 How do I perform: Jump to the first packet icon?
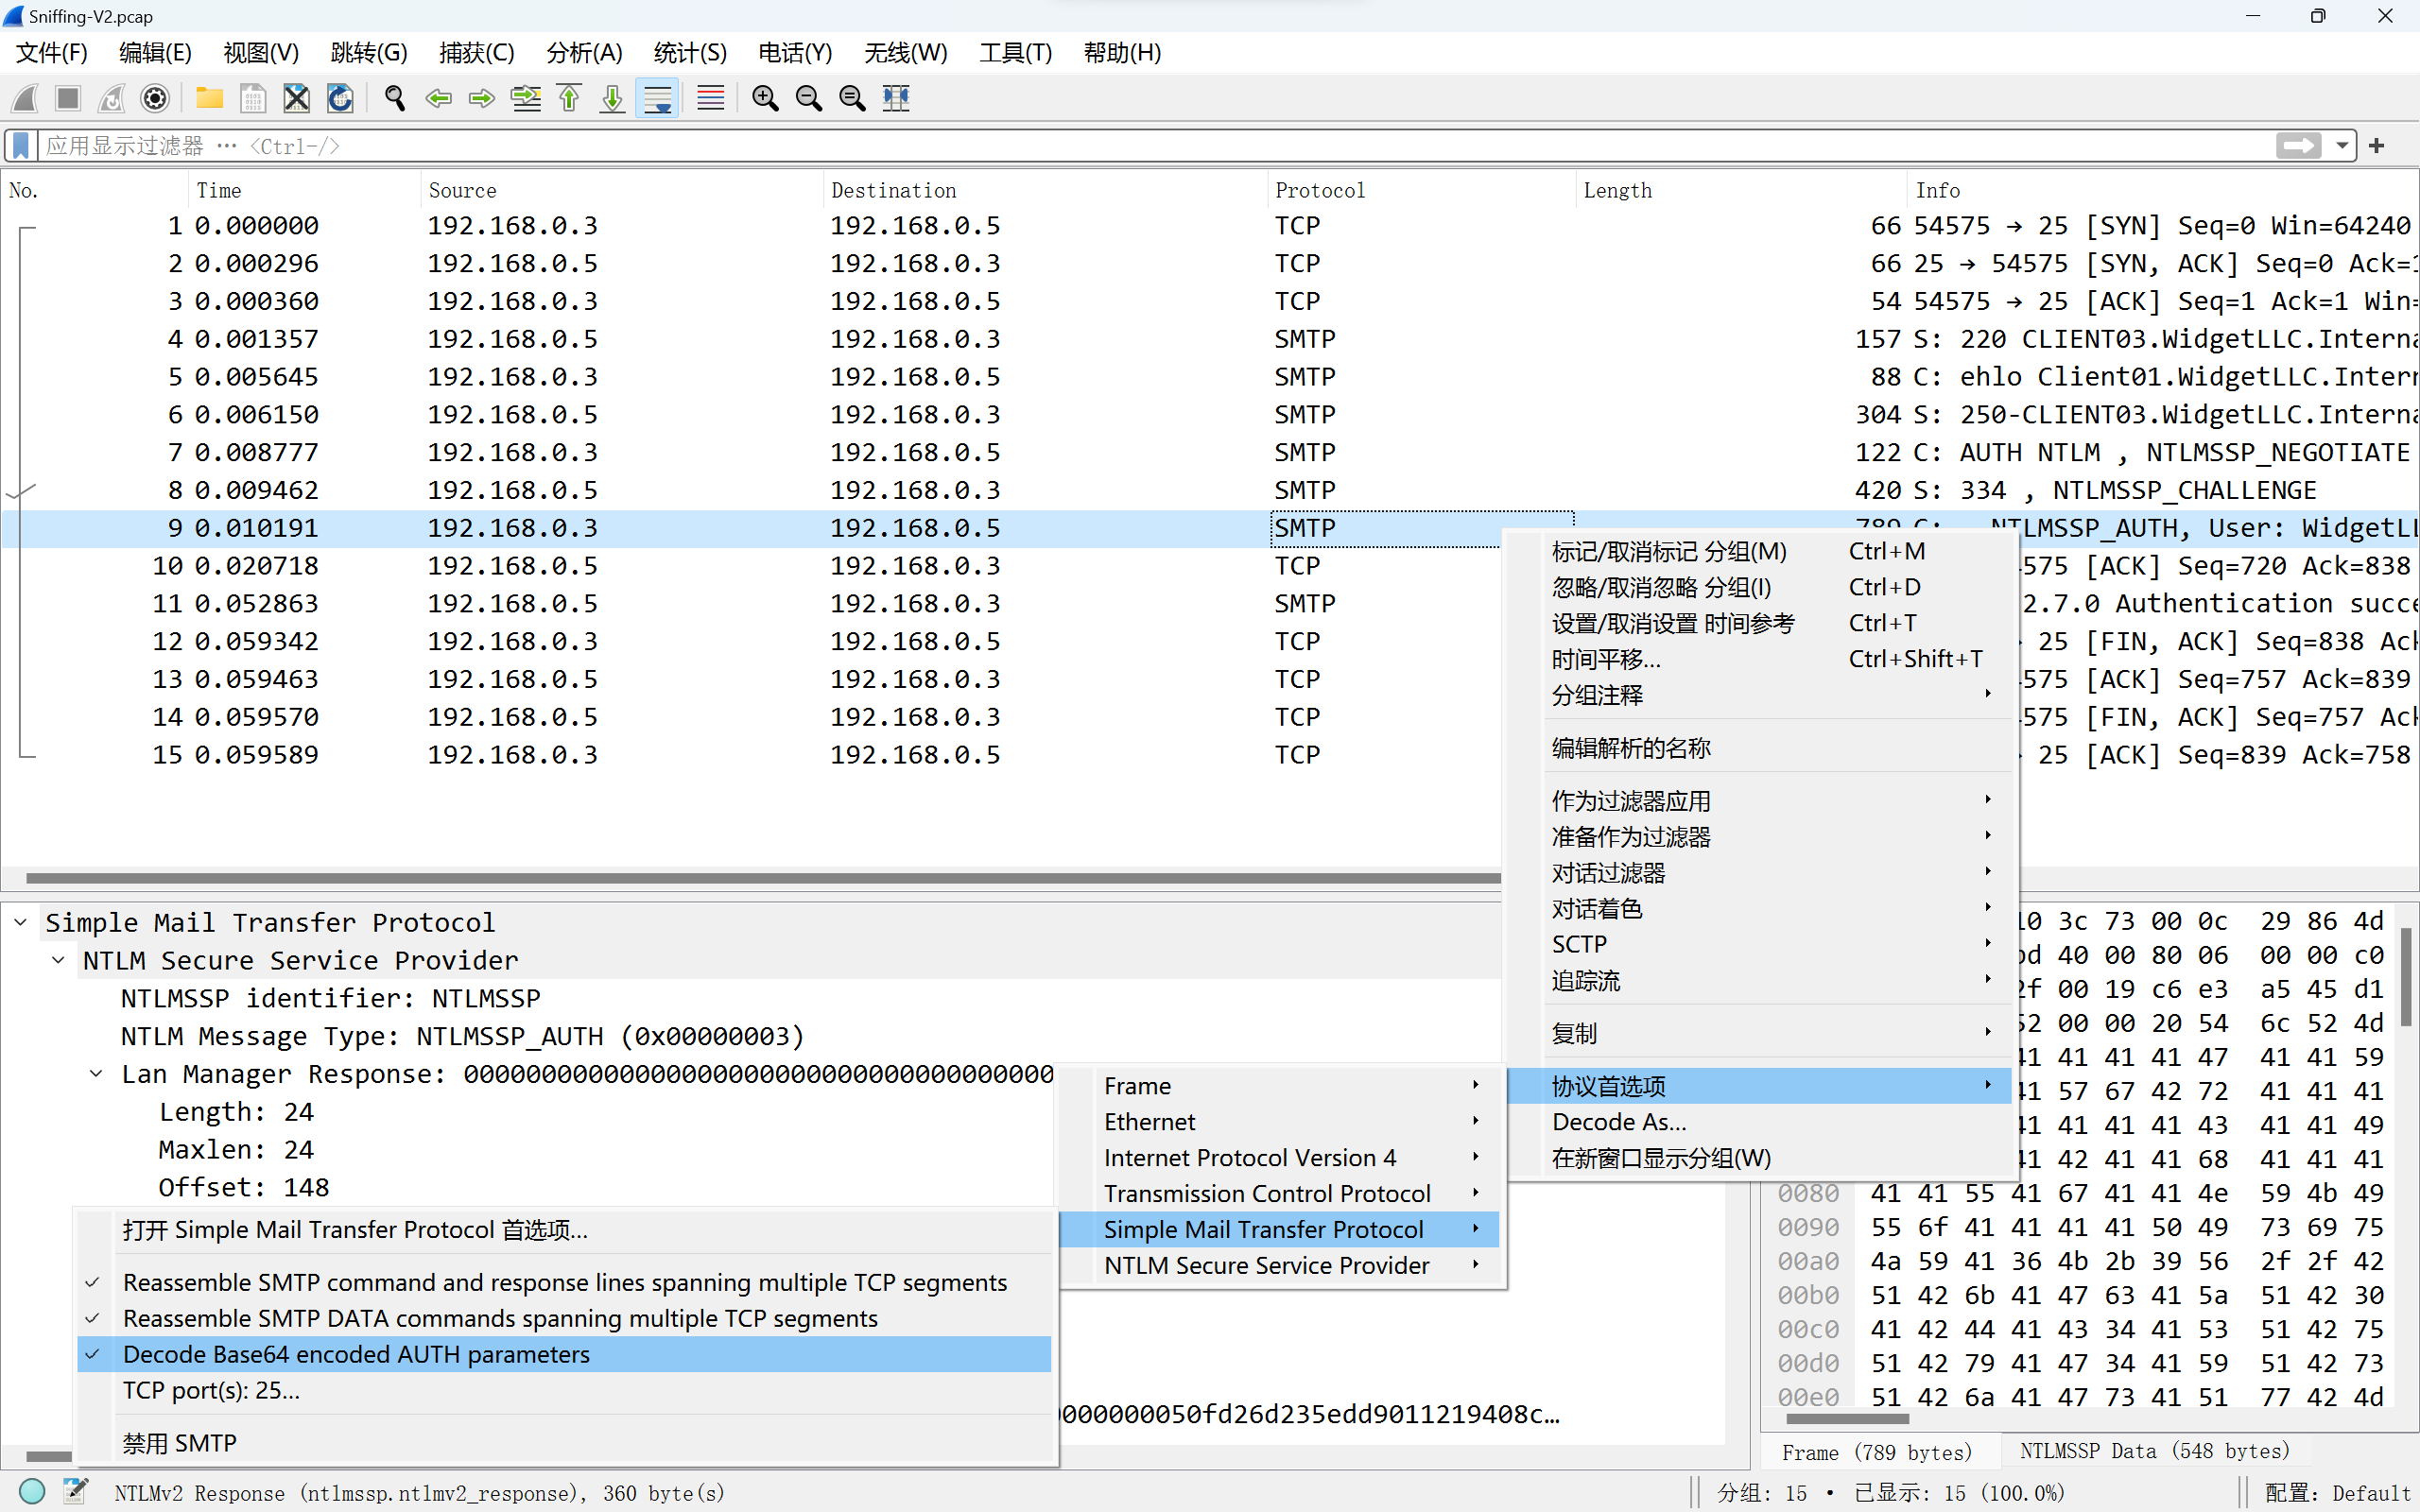click(569, 98)
